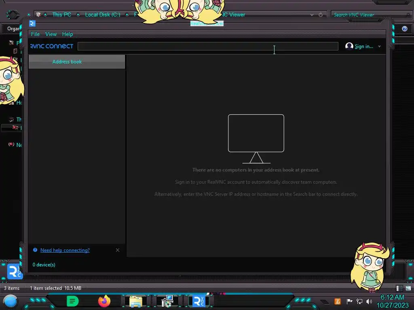Viewport: 414px width, 310px height.
Task: Expand the Sign in dropdown arrow
Action: pyautogui.click(x=379, y=46)
